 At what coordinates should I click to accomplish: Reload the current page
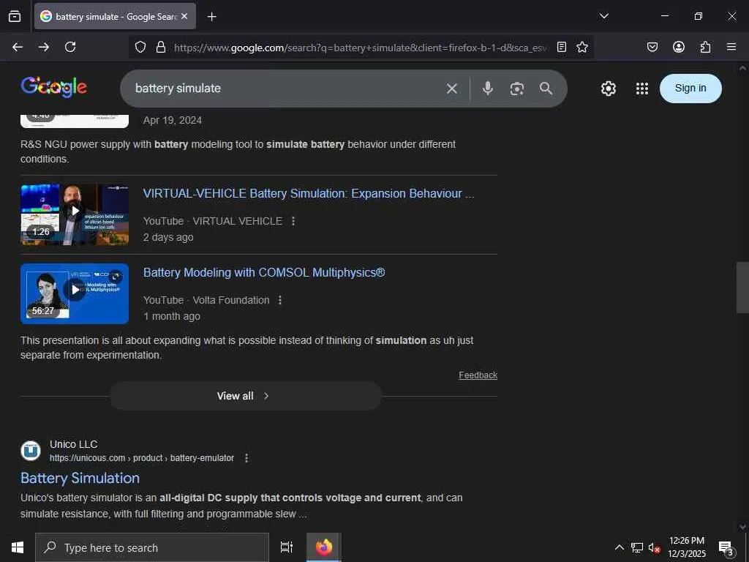[70, 47]
